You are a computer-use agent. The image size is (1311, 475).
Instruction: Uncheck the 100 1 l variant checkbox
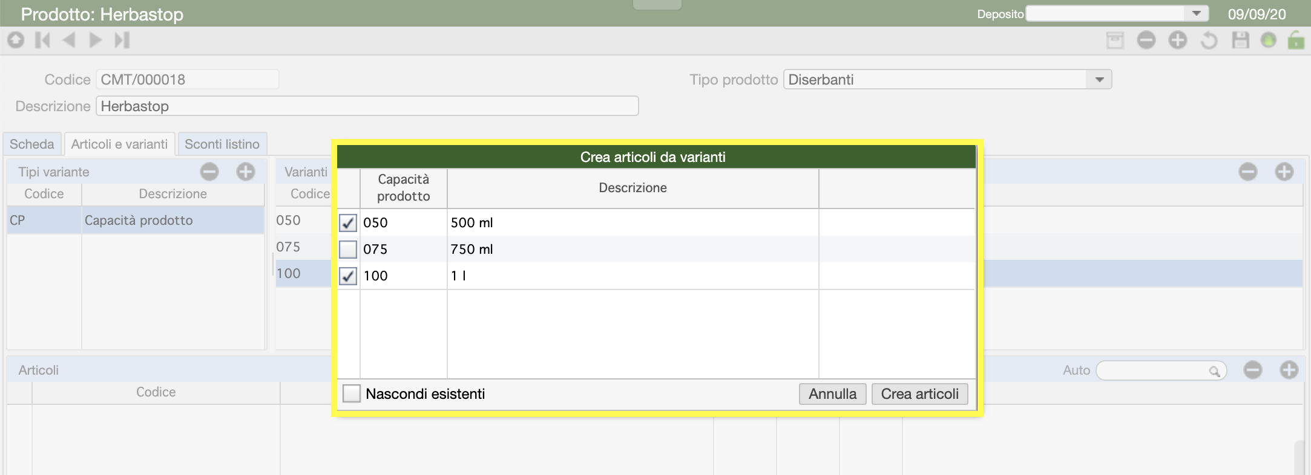[x=348, y=276]
